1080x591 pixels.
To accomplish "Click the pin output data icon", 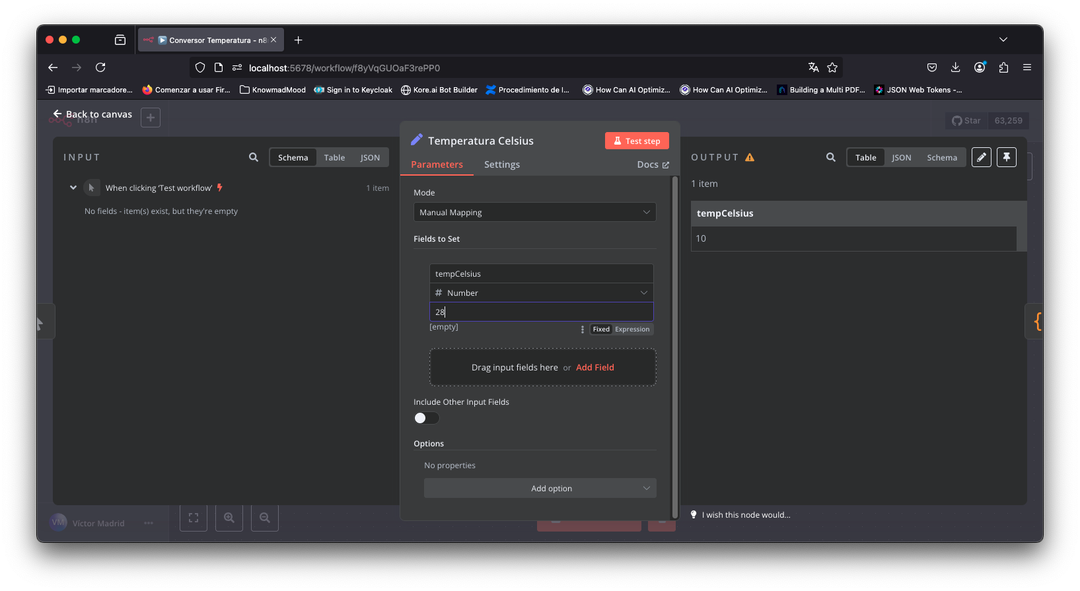I will click(1006, 157).
